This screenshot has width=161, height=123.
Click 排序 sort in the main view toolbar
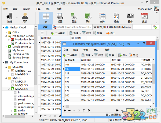click(97, 33)
